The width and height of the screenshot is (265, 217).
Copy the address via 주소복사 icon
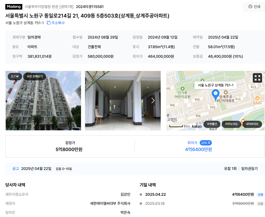tap(49, 23)
